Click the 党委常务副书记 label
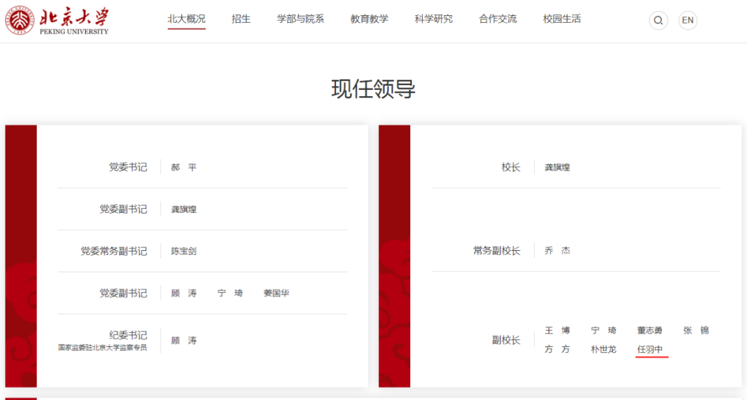Viewport: 747px width, 400px height. [114, 251]
